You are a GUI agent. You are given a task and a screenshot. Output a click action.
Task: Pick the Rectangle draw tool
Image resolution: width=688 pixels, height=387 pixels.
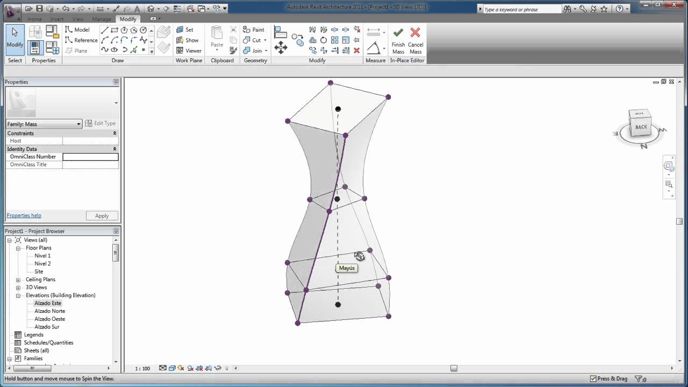114,30
